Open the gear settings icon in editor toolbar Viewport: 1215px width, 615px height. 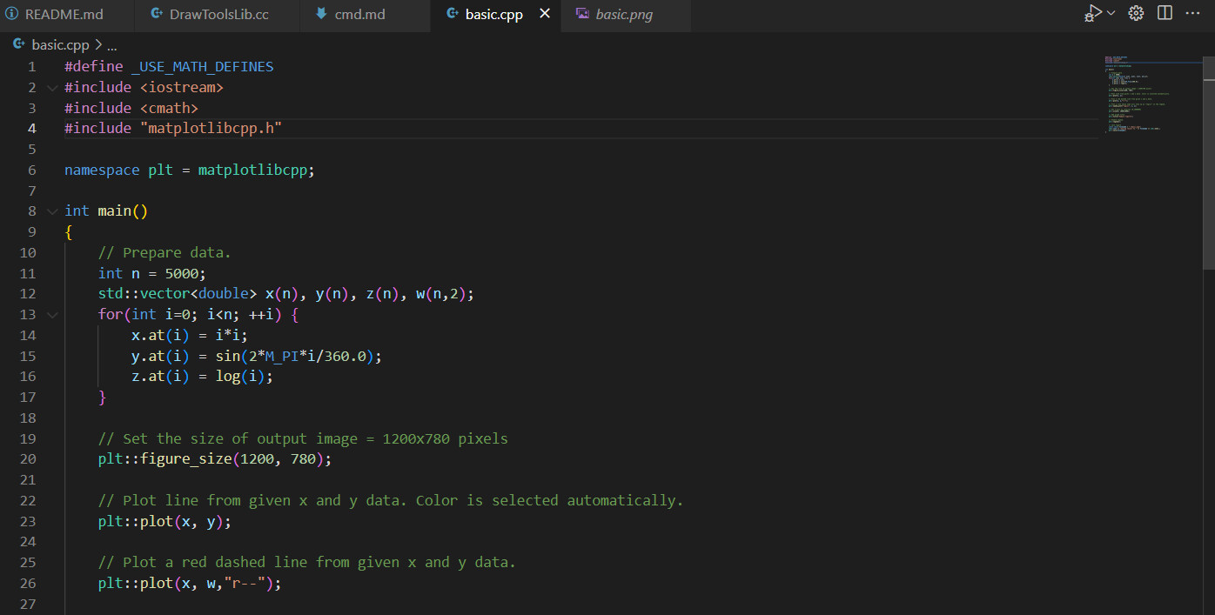(1136, 13)
